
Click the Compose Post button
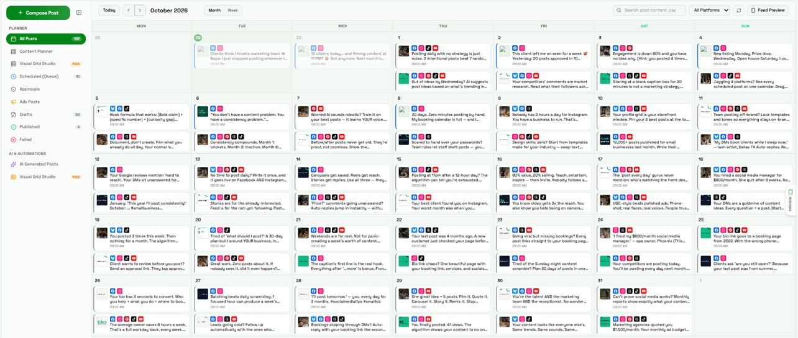pyautogui.click(x=39, y=12)
